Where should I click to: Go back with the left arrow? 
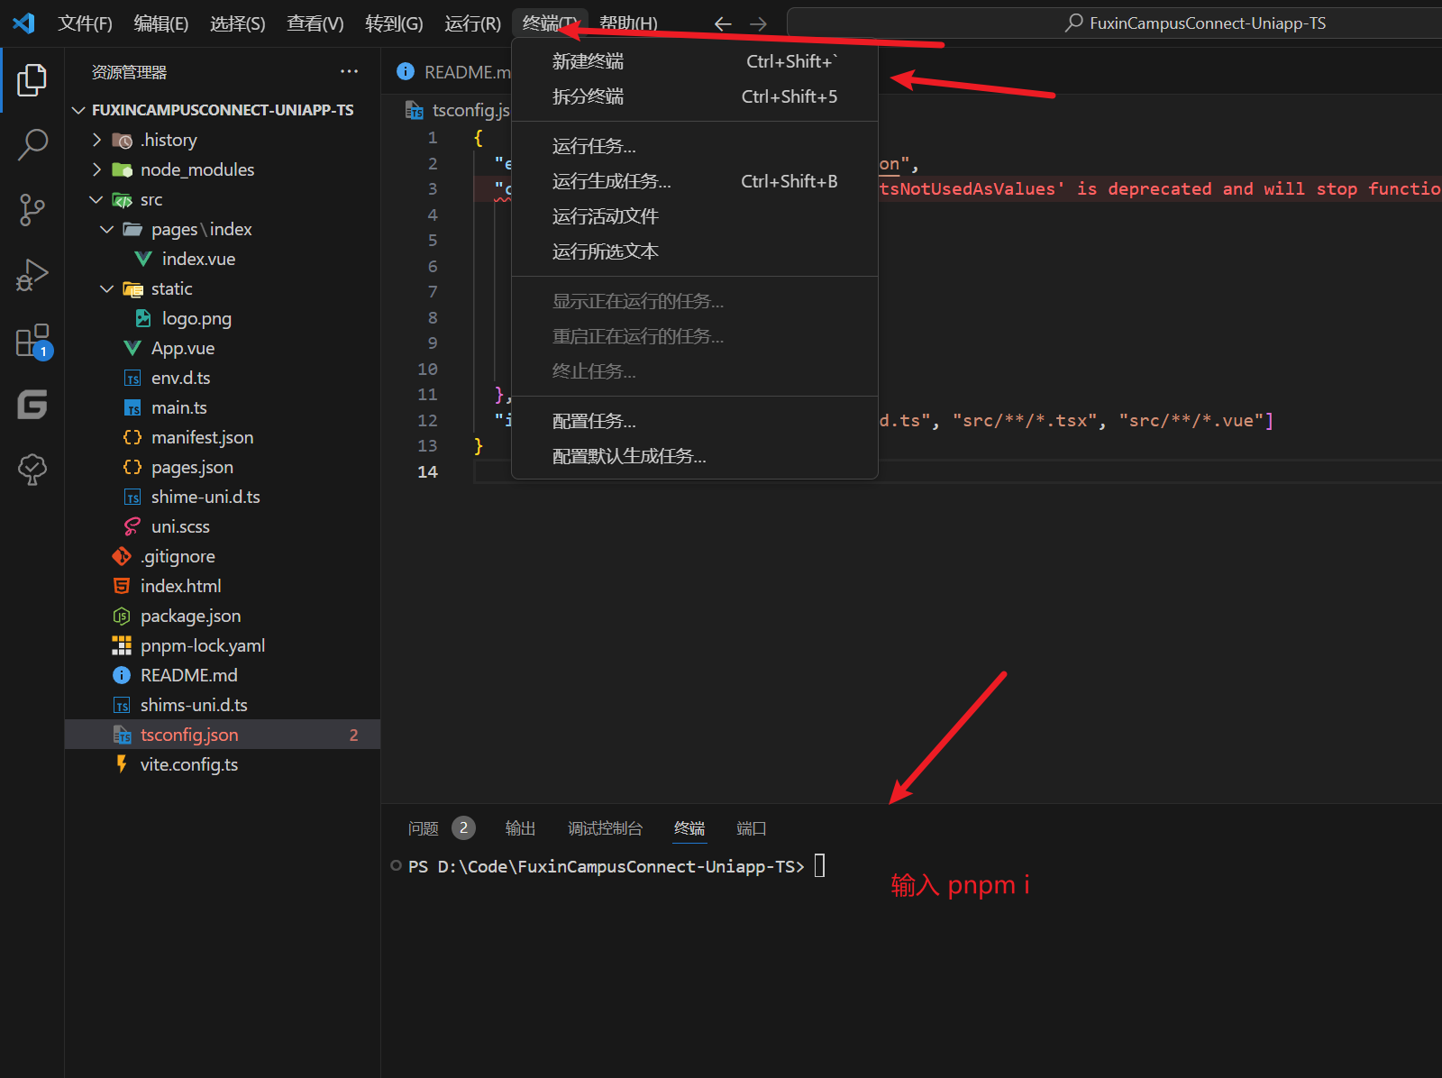[x=723, y=23]
